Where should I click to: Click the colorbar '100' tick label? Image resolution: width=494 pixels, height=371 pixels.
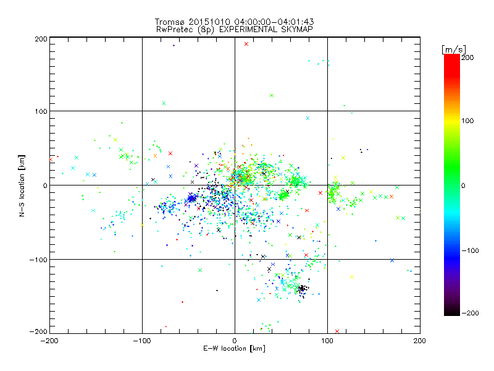467,121
